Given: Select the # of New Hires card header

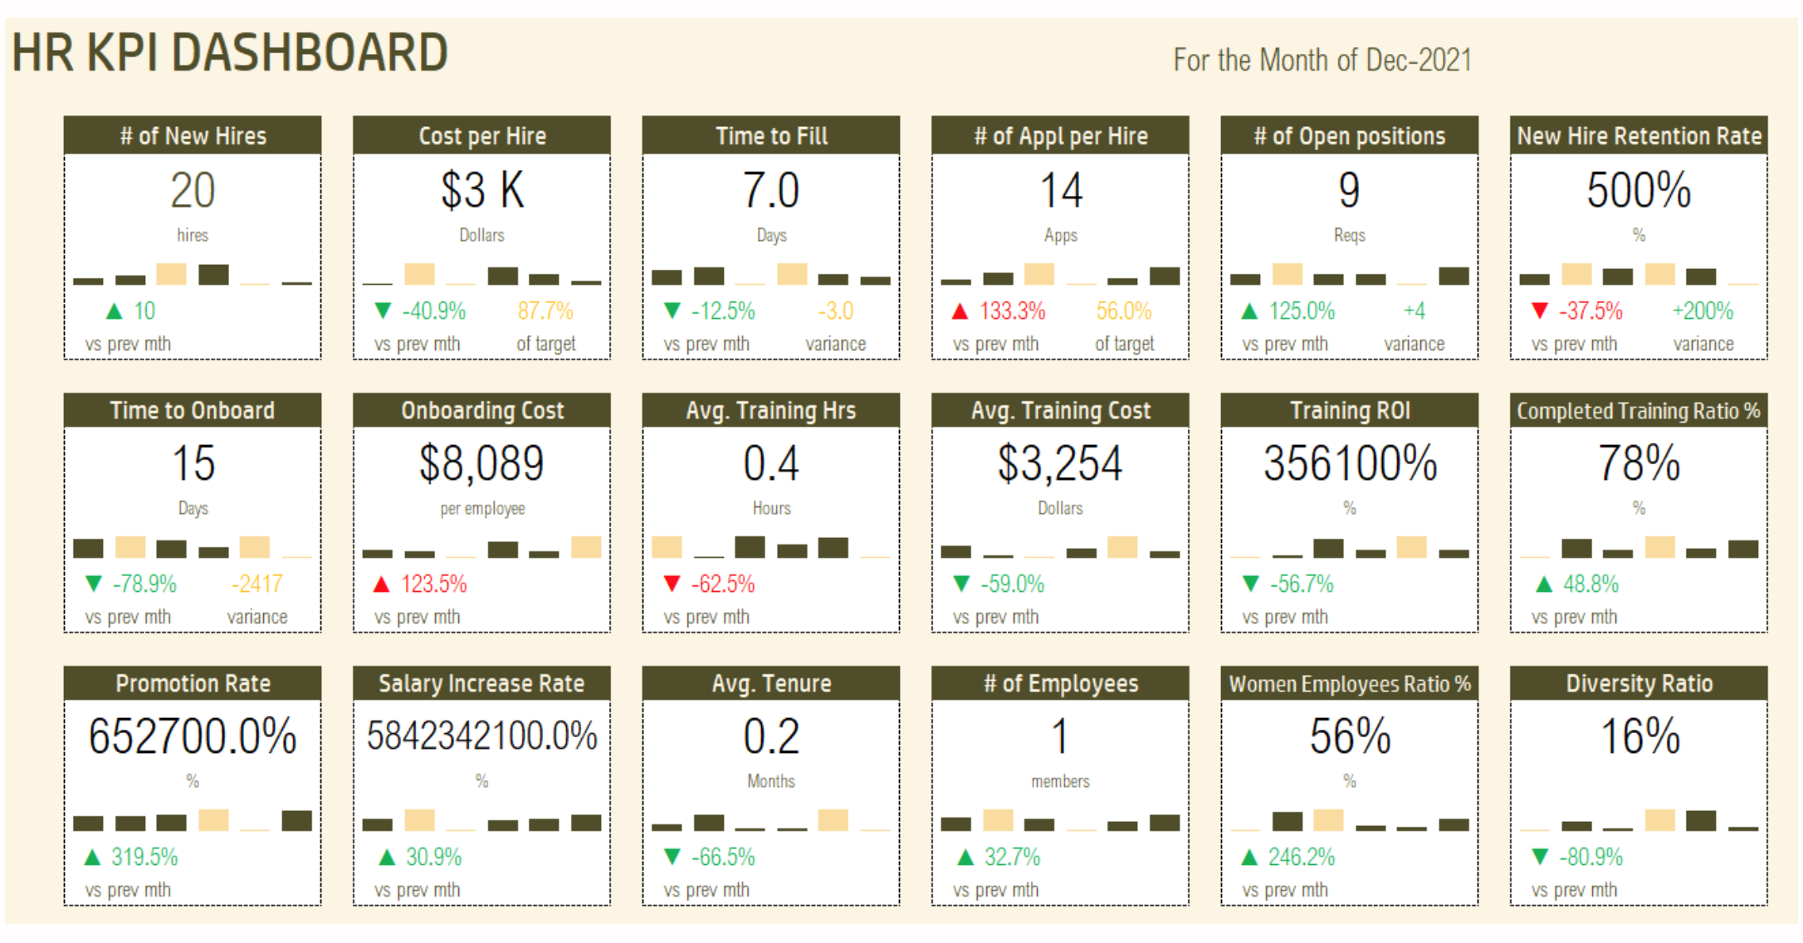Looking at the screenshot, I should pos(193,135).
